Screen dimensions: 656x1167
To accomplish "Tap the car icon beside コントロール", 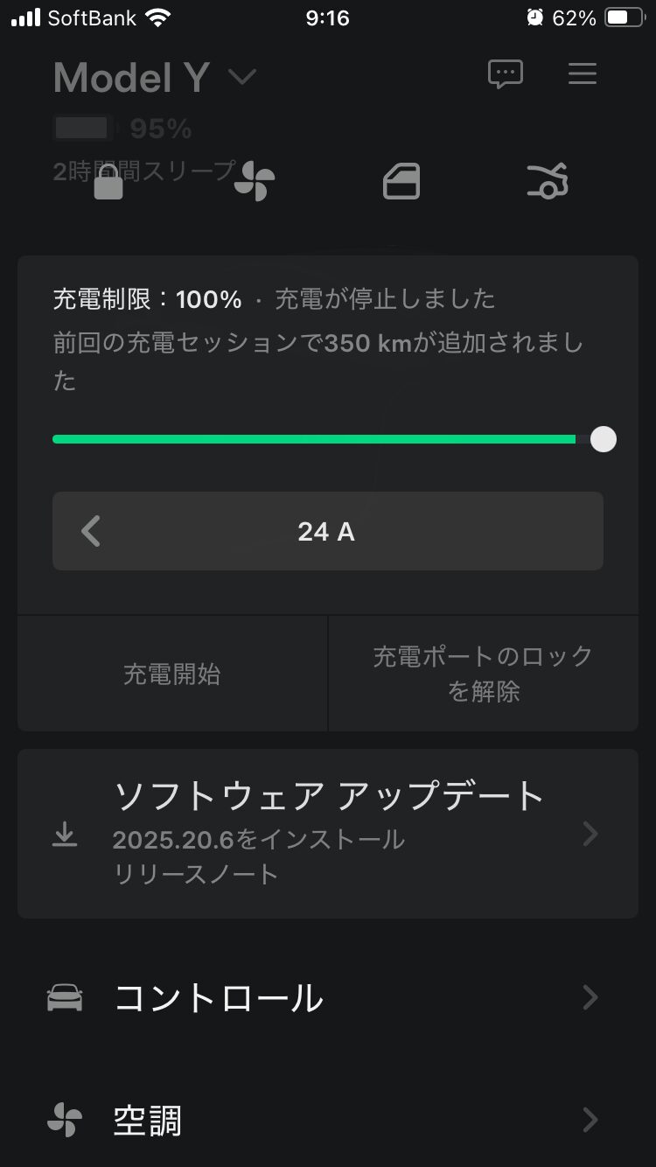I will pyautogui.click(x=65, y=997).
